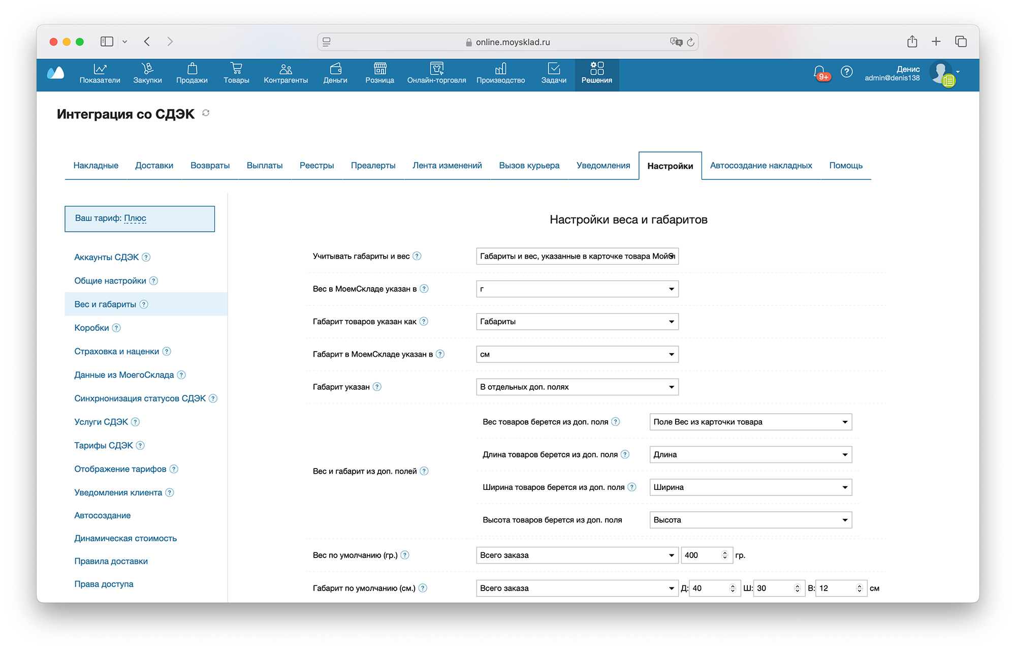Screen dimensions: 1016x651
Task: Switch to the Накладные tab
Action: [96, 166]
